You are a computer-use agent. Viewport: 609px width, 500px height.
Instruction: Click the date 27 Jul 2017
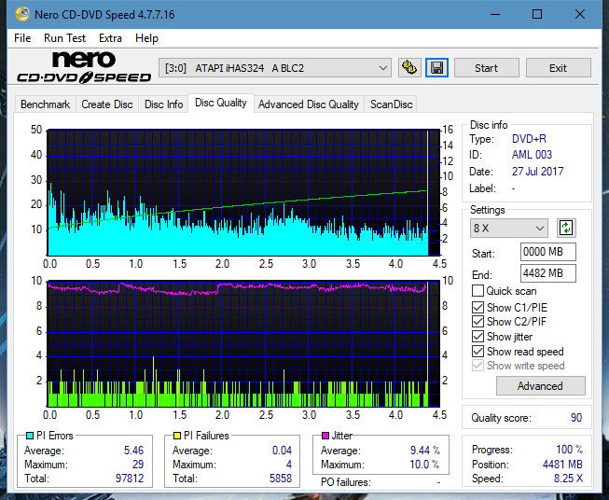point(537,172)
